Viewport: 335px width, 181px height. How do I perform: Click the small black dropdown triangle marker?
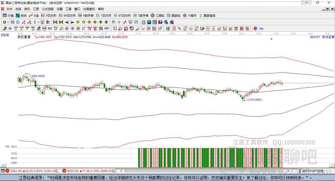[272, 39]
